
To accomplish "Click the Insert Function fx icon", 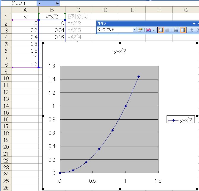I will [x=57, y=3].
